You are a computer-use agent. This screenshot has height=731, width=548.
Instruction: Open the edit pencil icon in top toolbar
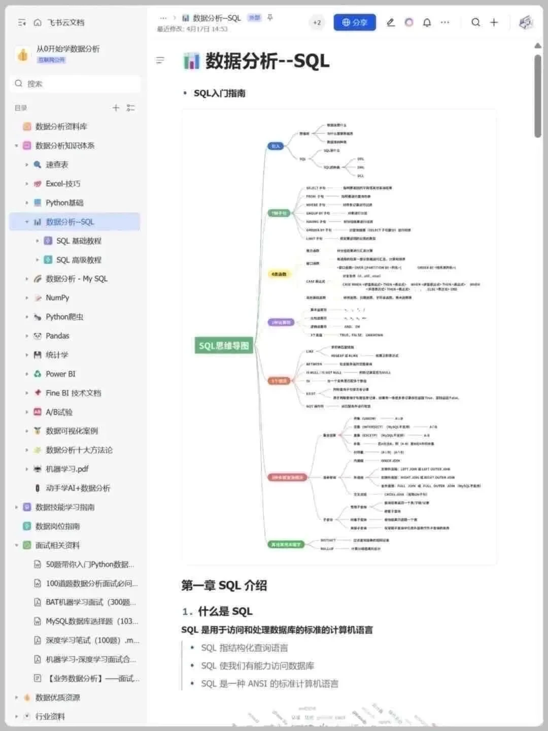tap(390, 22)
